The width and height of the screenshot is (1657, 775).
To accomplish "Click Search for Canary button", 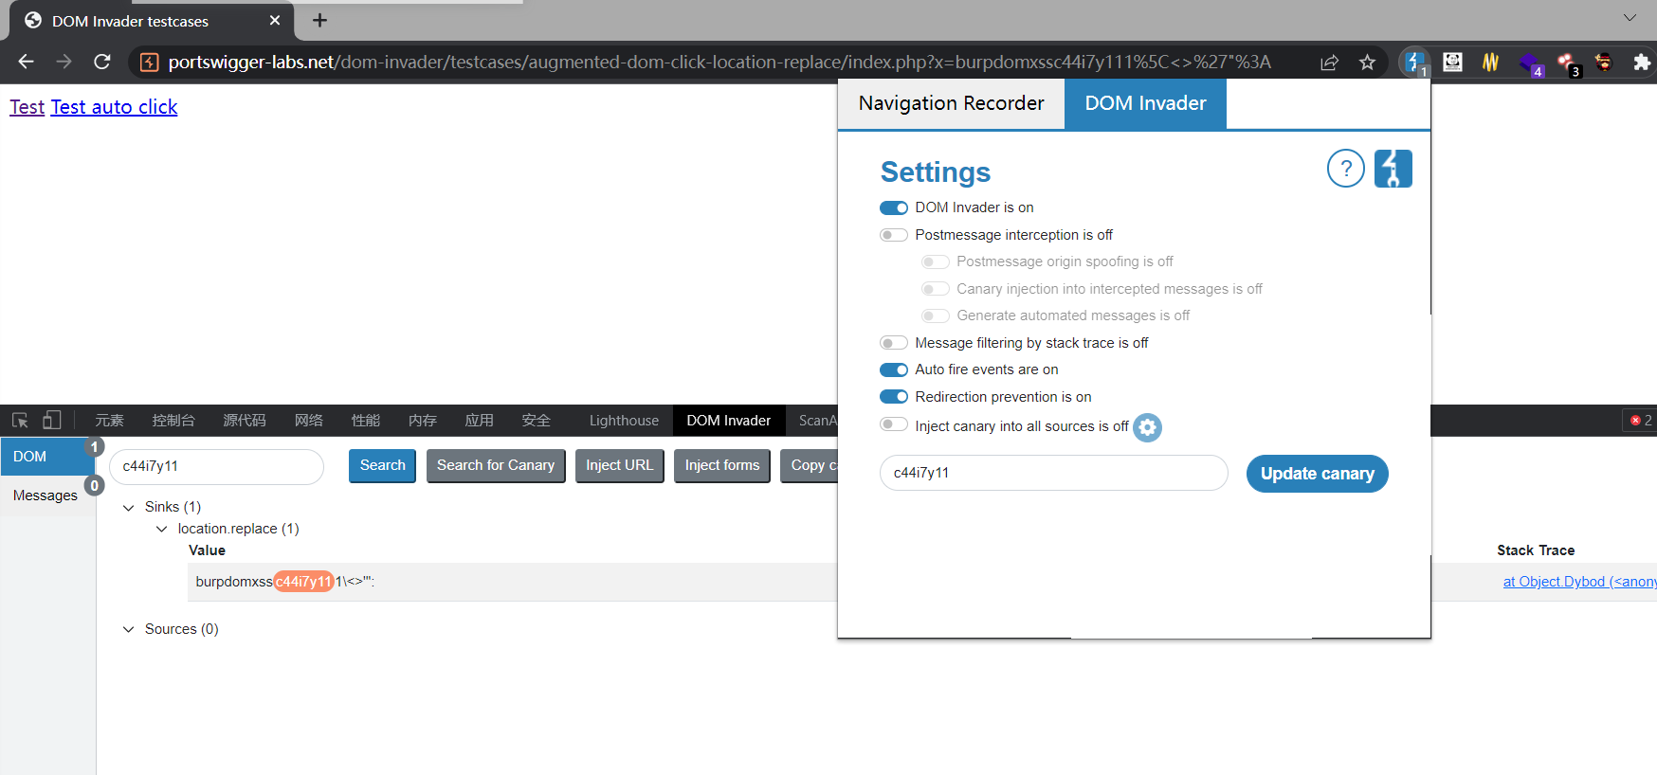I will [x=496, y=465].
